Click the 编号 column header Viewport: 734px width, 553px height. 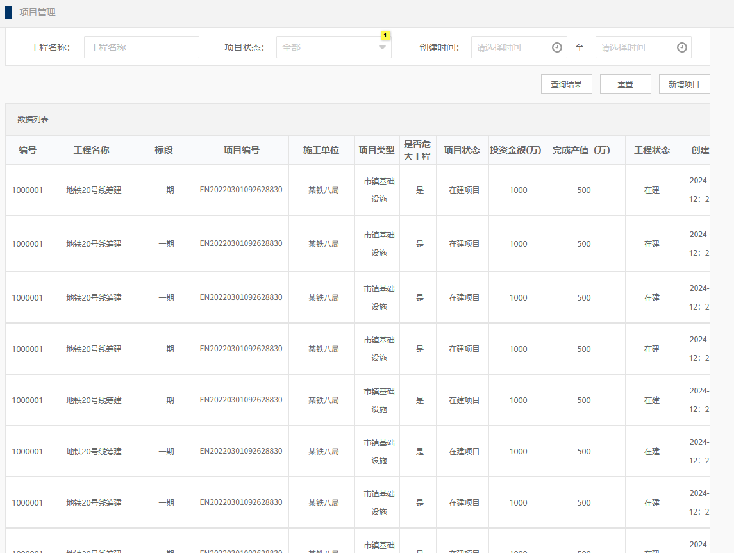[28, 150]
